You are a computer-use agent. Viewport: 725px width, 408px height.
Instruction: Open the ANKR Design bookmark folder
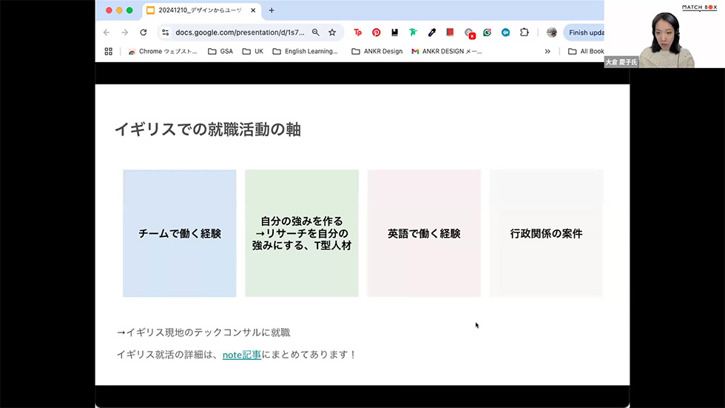pyautogui.click(x=377, y=52)
